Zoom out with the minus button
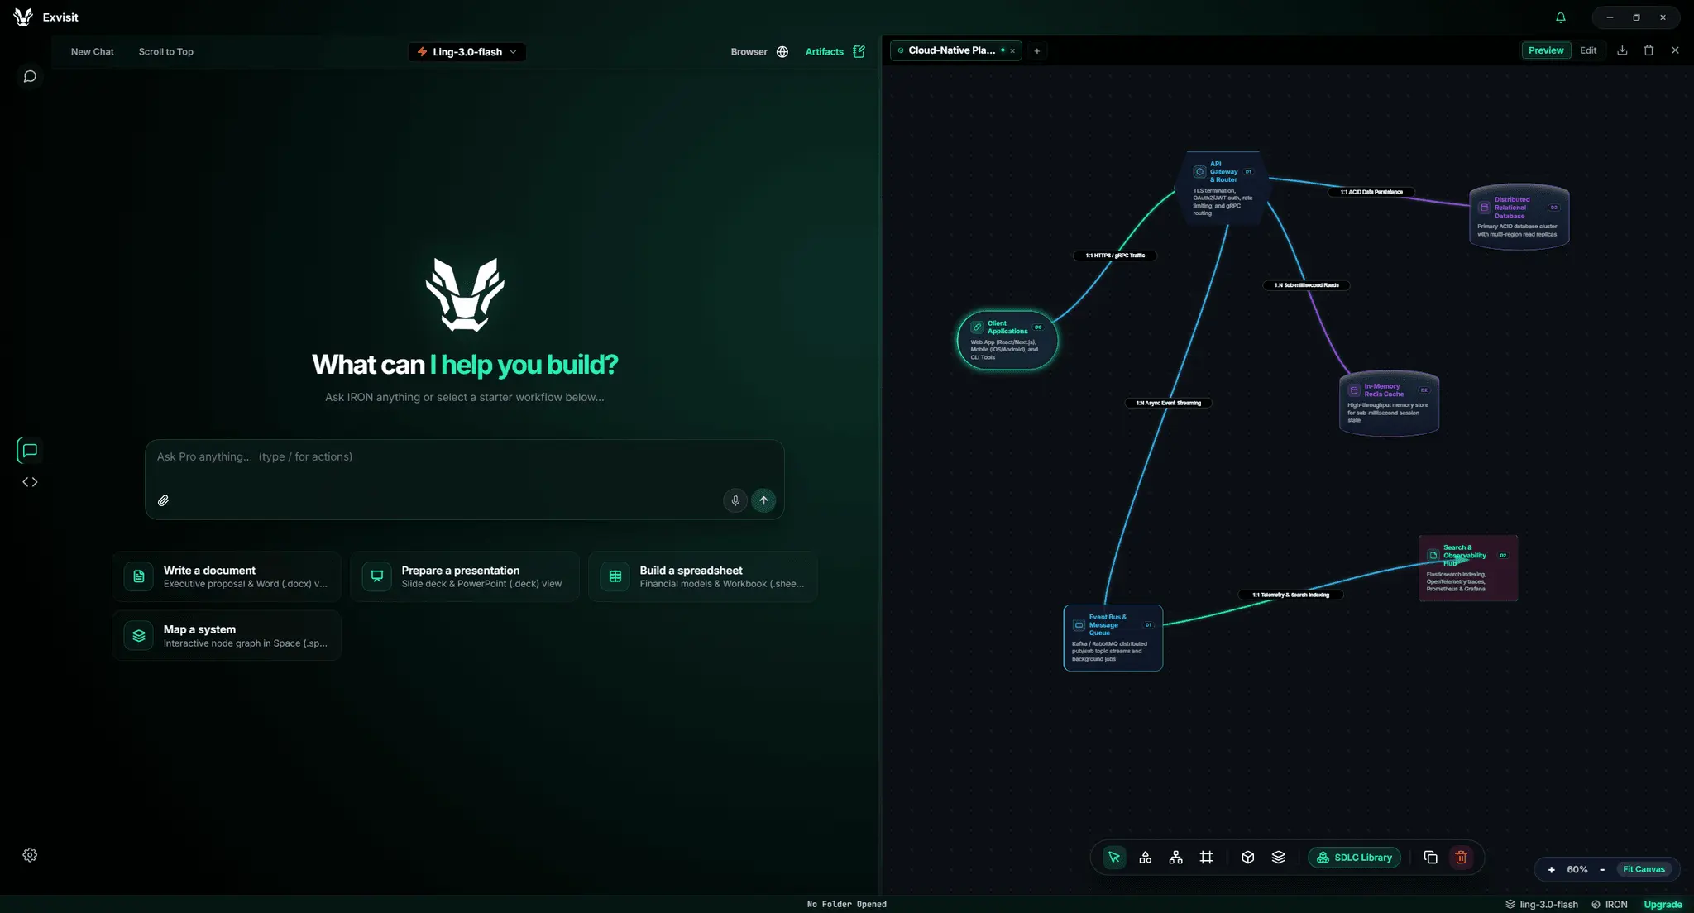Viewport: 1694px width, 913px height. click(1602, 869)
